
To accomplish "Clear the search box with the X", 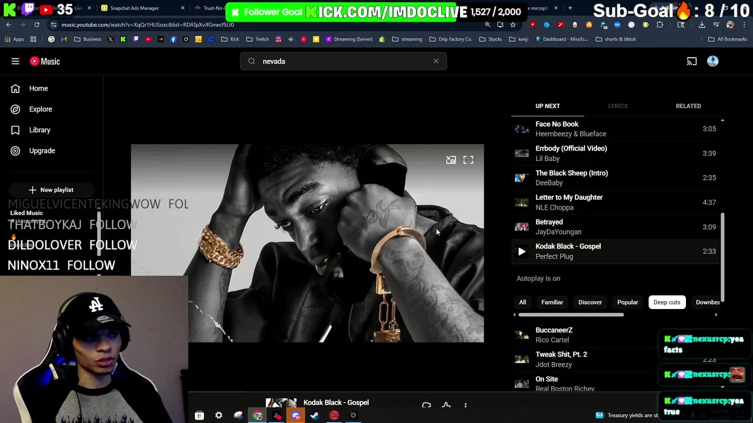I will 436,61.
